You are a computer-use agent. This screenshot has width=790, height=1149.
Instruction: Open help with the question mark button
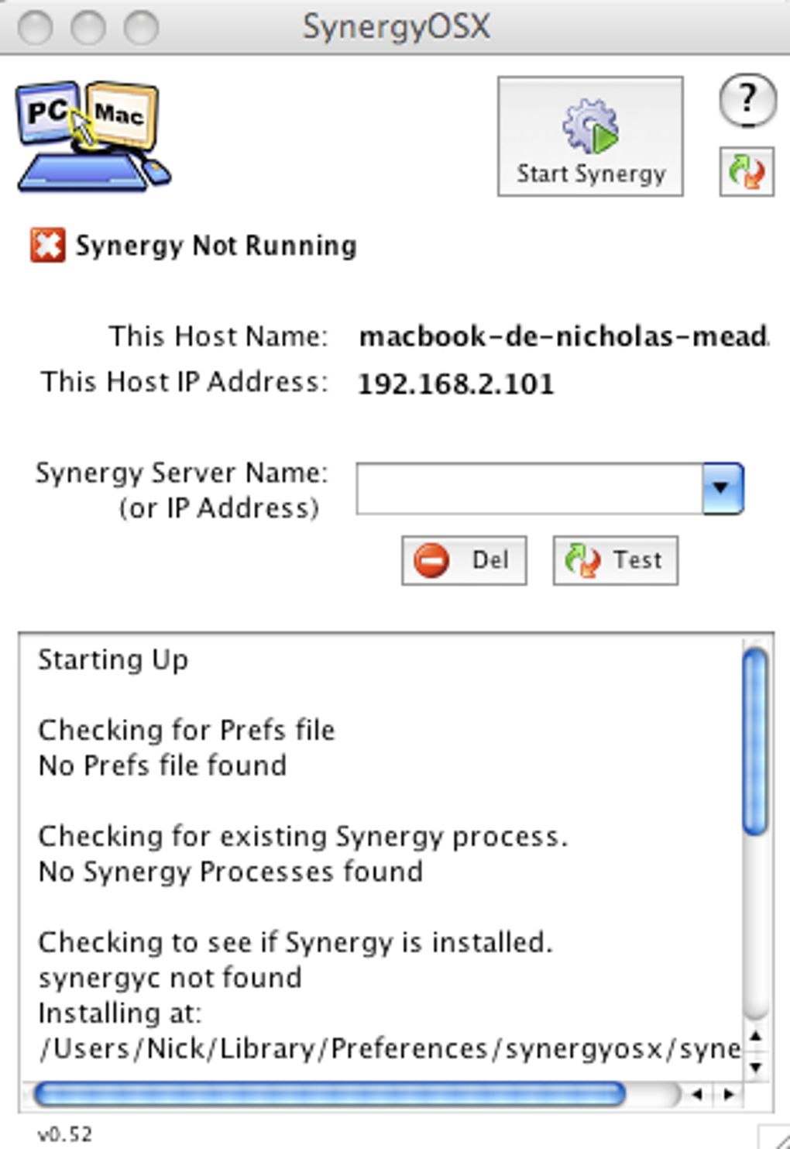point(747,100)
